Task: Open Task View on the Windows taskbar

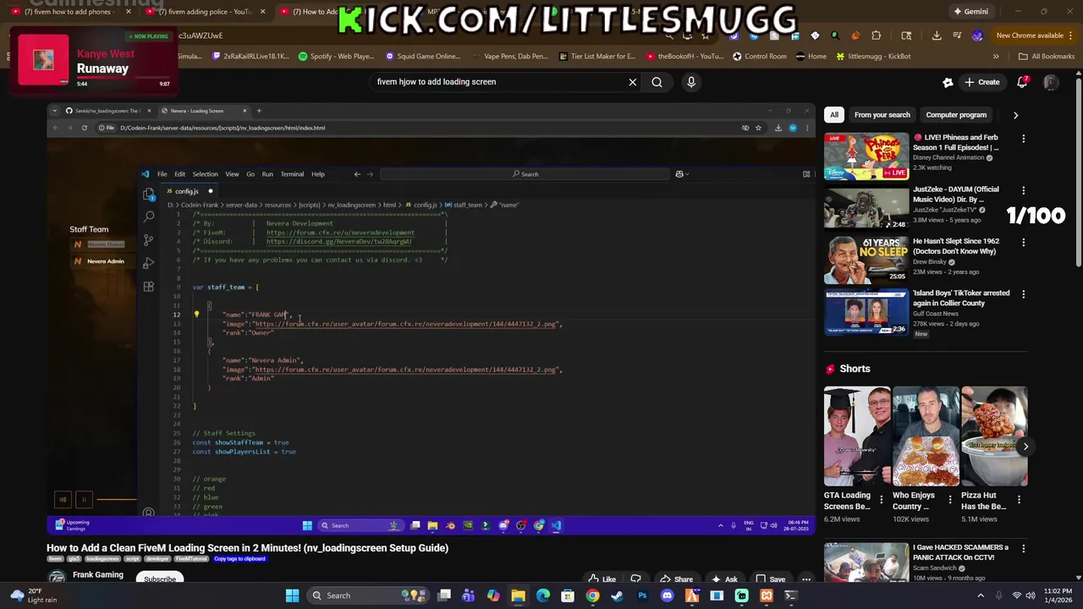Action: (x=444, y=595)
